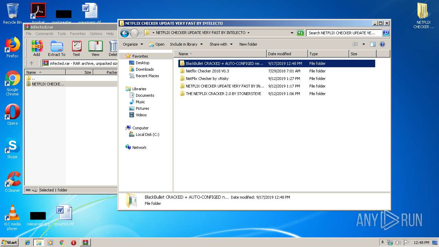
Task: Click Internet Explorer icon in the taskbar
Action: 27,243
